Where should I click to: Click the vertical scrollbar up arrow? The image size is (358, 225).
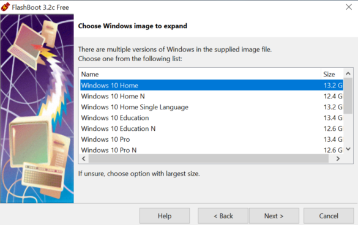pos(348,73)
